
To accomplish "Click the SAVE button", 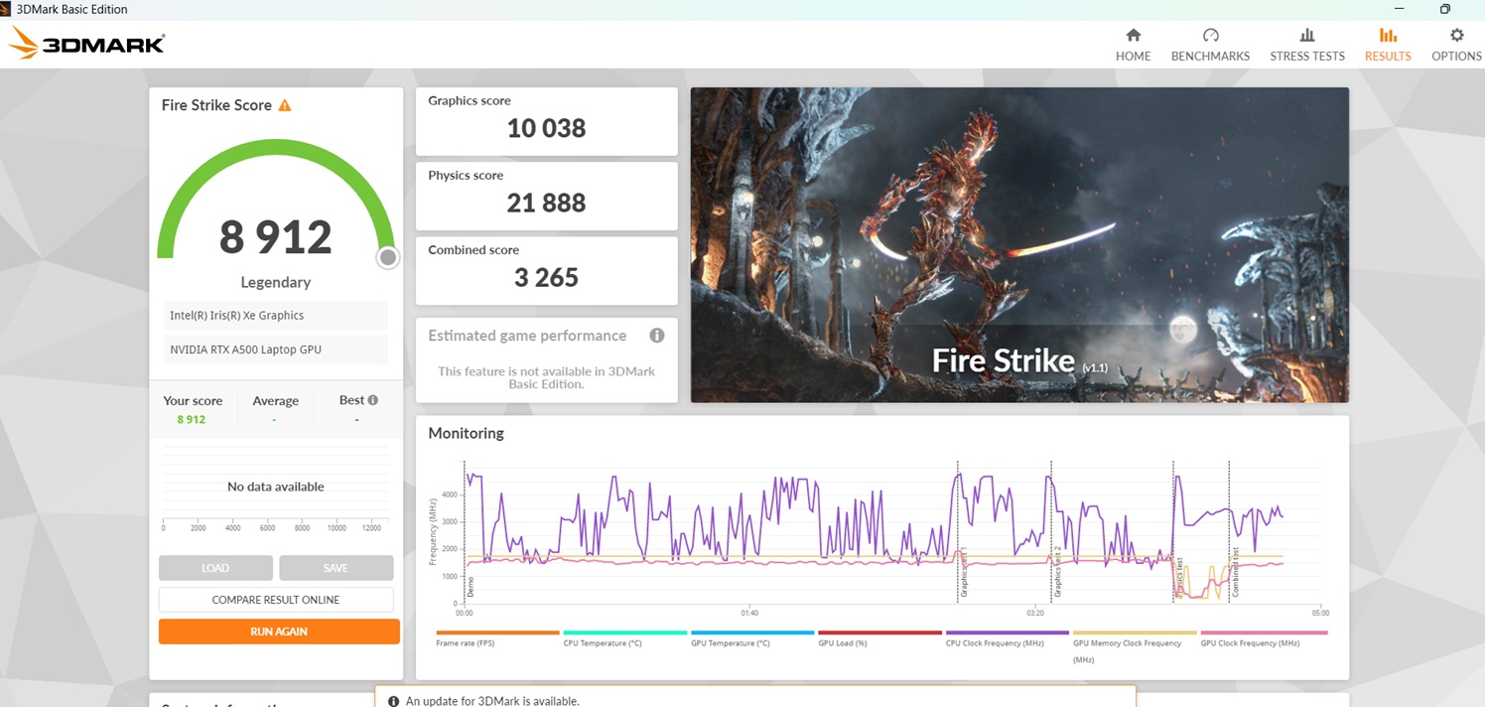I will coord(336,568).
